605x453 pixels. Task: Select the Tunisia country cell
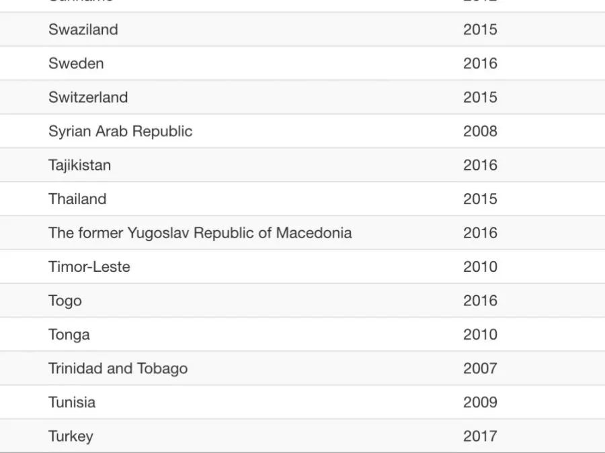point(72,403)
